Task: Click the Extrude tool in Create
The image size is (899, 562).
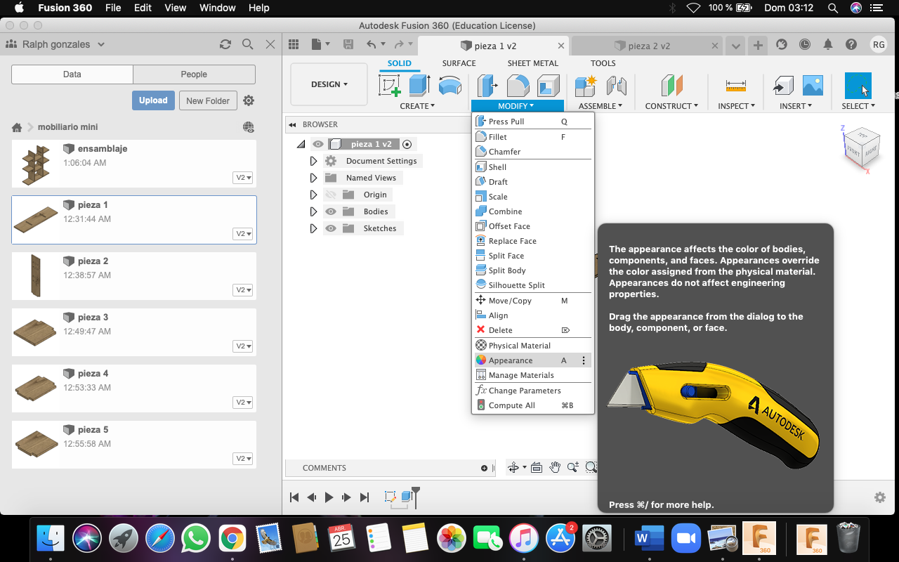Action: click(x=419, y=86)
